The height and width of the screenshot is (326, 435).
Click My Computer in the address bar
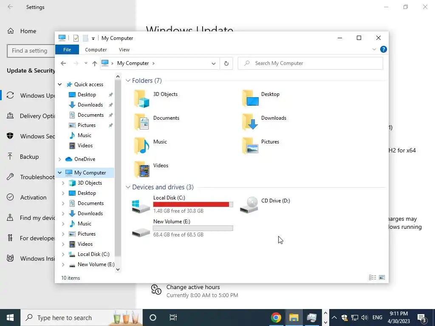pyautogui.click(x=133, y=63)
